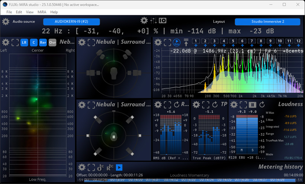Add snapshot with plus under slot 11
Screen dimensions: 305x184
coord(289,45)
